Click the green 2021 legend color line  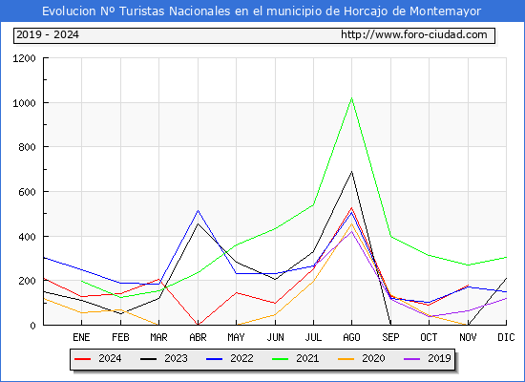click(281, 359)
